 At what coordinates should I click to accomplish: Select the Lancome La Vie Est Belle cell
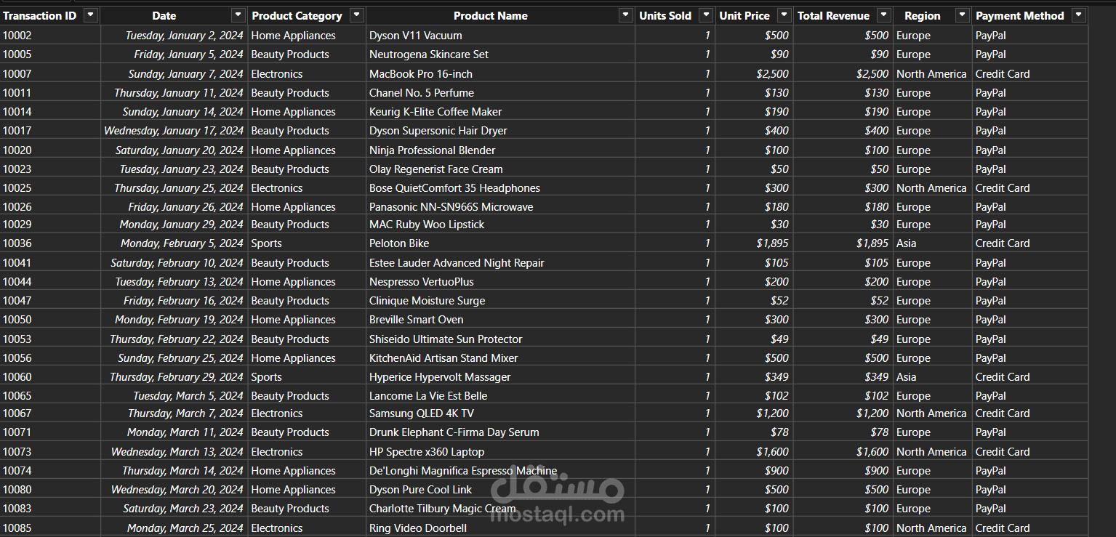click(500, 395)
